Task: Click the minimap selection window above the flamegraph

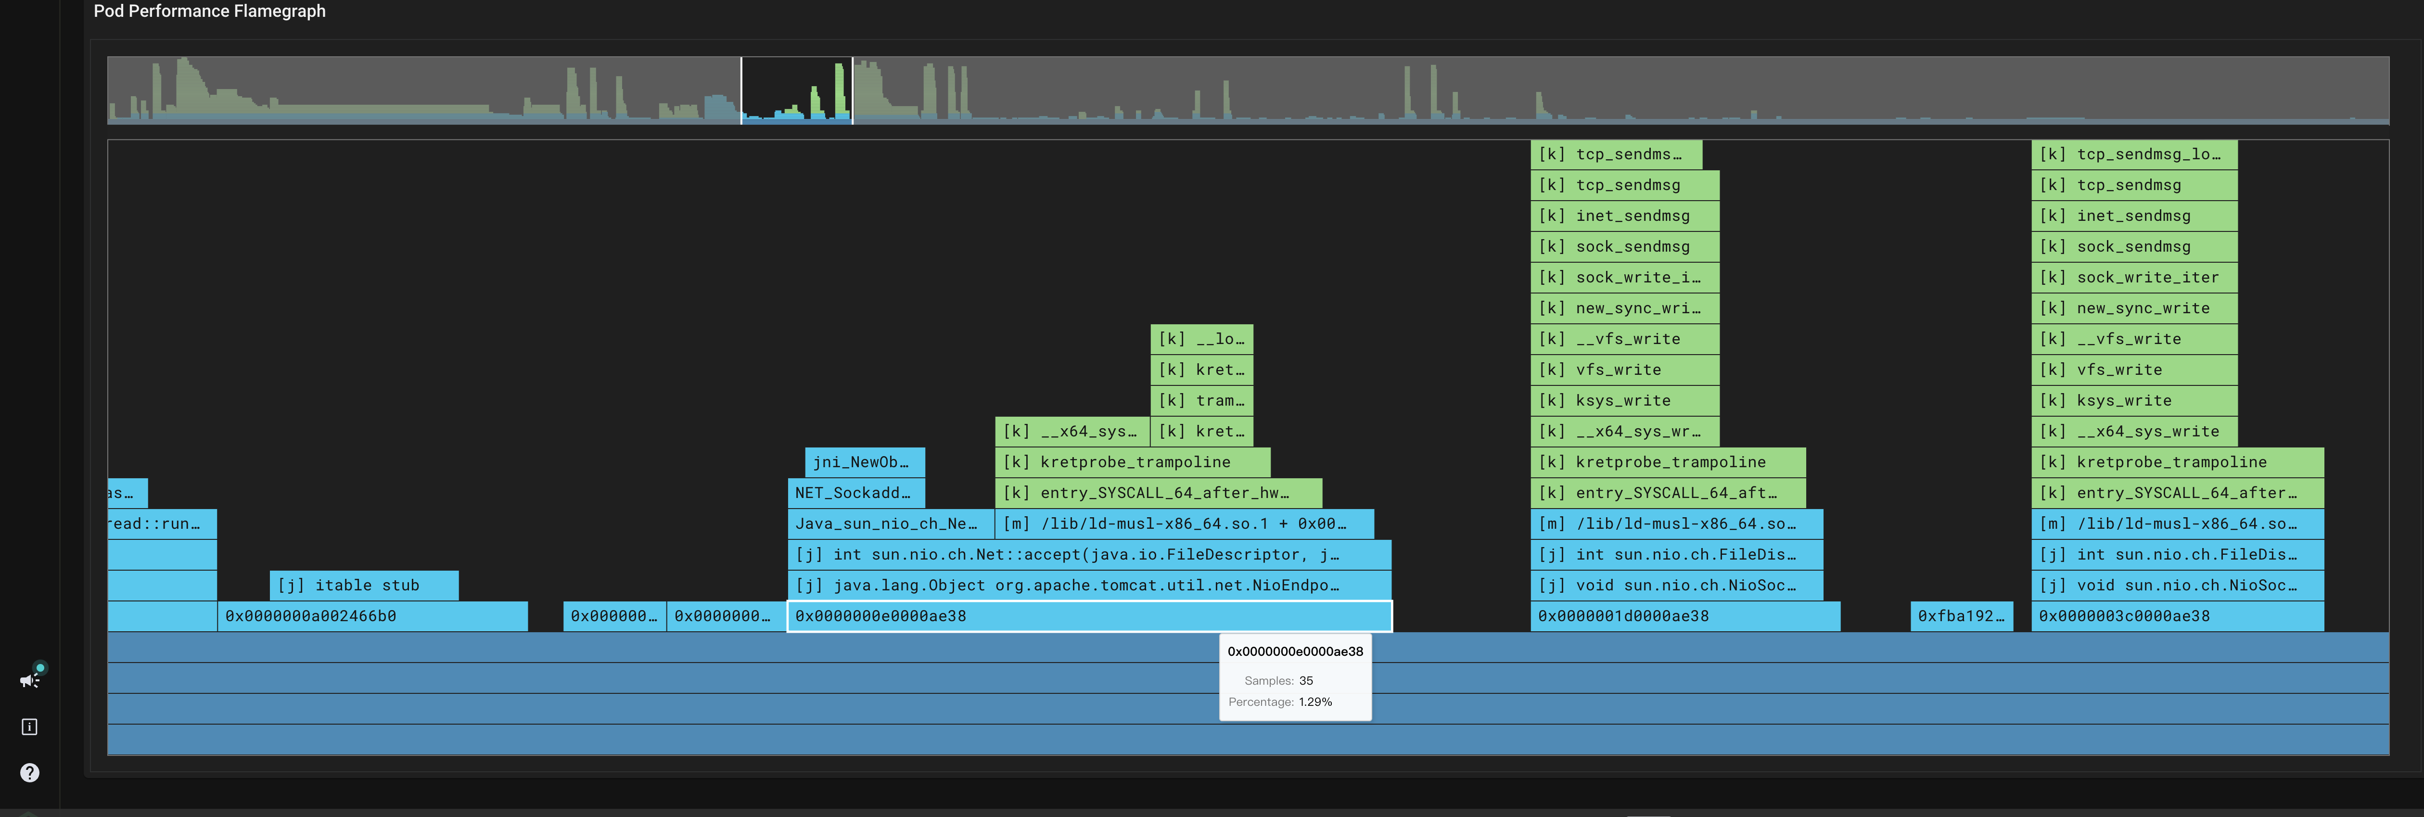Action: pos(796,90)
